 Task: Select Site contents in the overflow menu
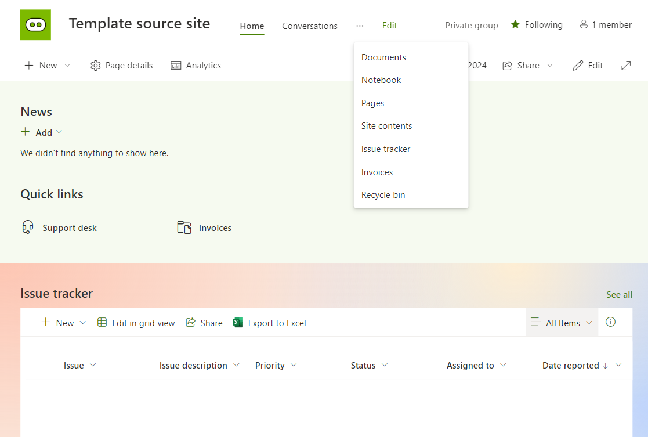tap(411, 126)
